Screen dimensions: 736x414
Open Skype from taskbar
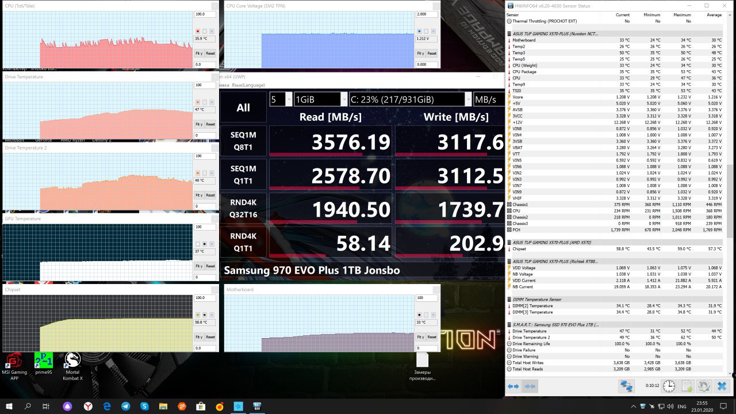pyautogui.click(x=144, y=406)
